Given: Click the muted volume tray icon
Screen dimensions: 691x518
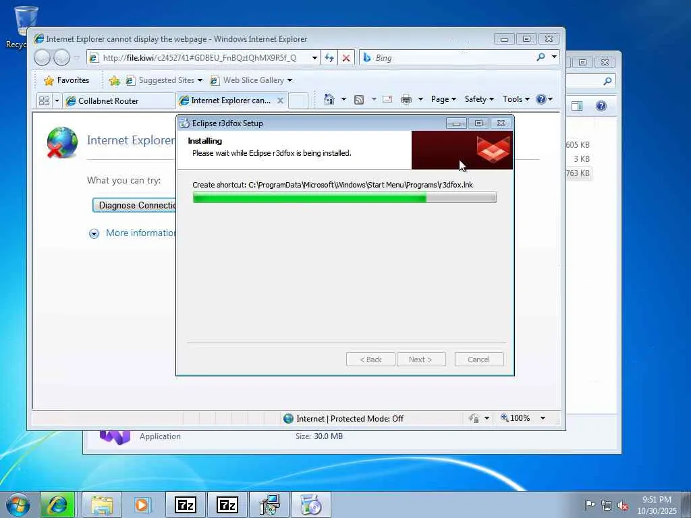Looking at the screenshot, I should click(x=623, y=505).
